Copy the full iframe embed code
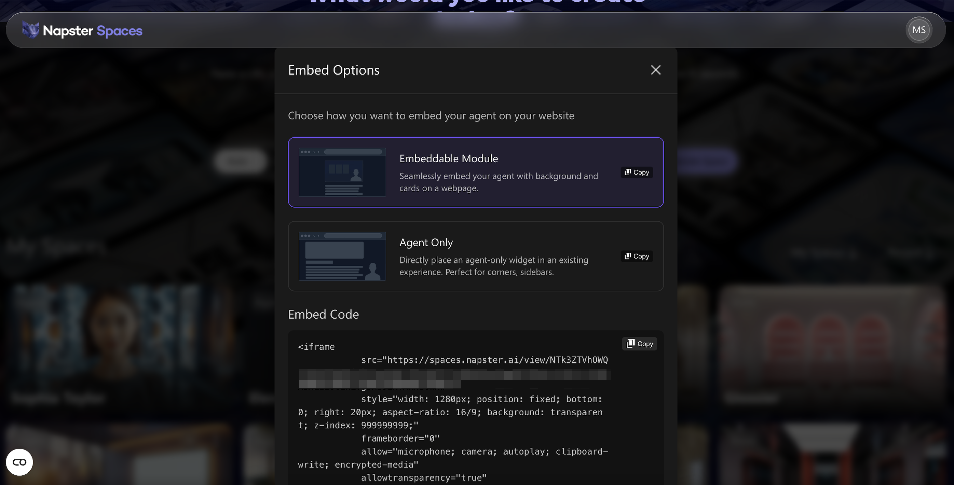The height and width of the screenshot is (485, 954). pos(639,344)
